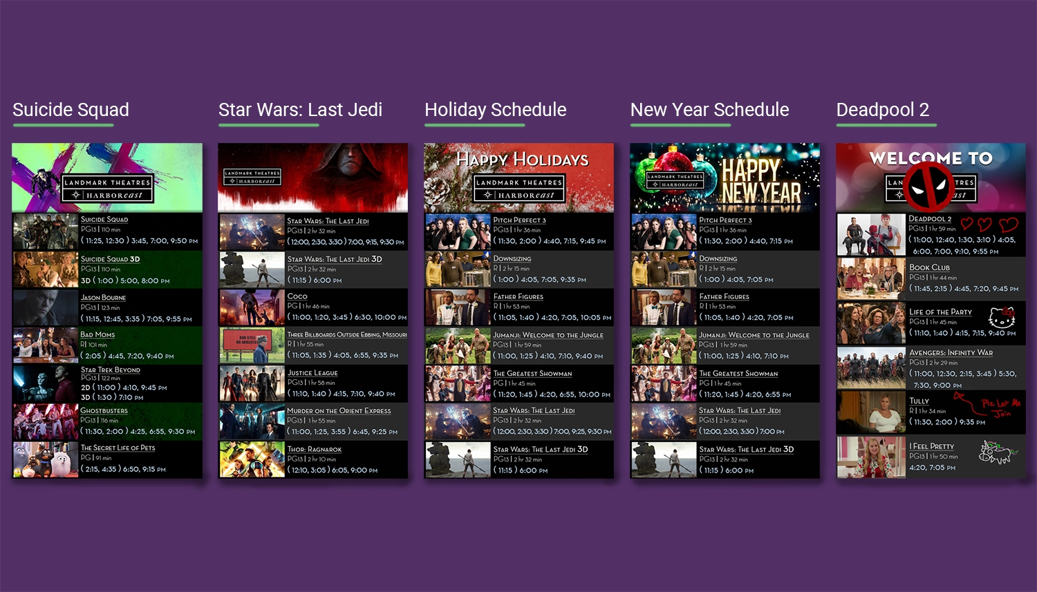Select the Bad Moms poster thumbnail
This screenshot has height=592, width=1037.
pos(46,345)
